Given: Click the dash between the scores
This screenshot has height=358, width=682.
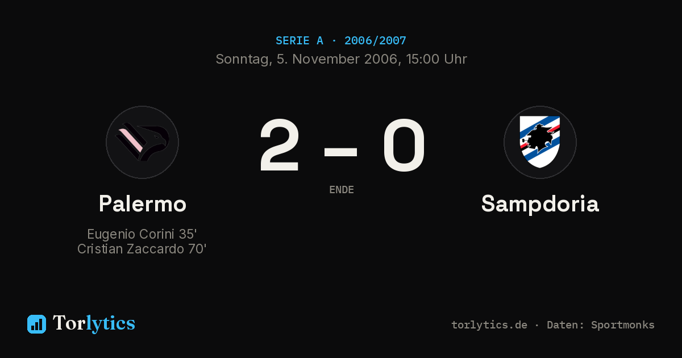Looking at the screenshot, I should [x=340, y=152].
